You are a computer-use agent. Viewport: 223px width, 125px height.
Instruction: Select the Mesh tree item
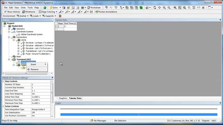click(x=18, y=57)
